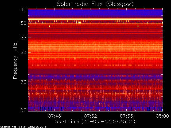The width and height of the screenshot is (171, 128).
Task: Click the "Solar radio Flux (Glasgow)" plot title
Action: click(x=95, y=4)
